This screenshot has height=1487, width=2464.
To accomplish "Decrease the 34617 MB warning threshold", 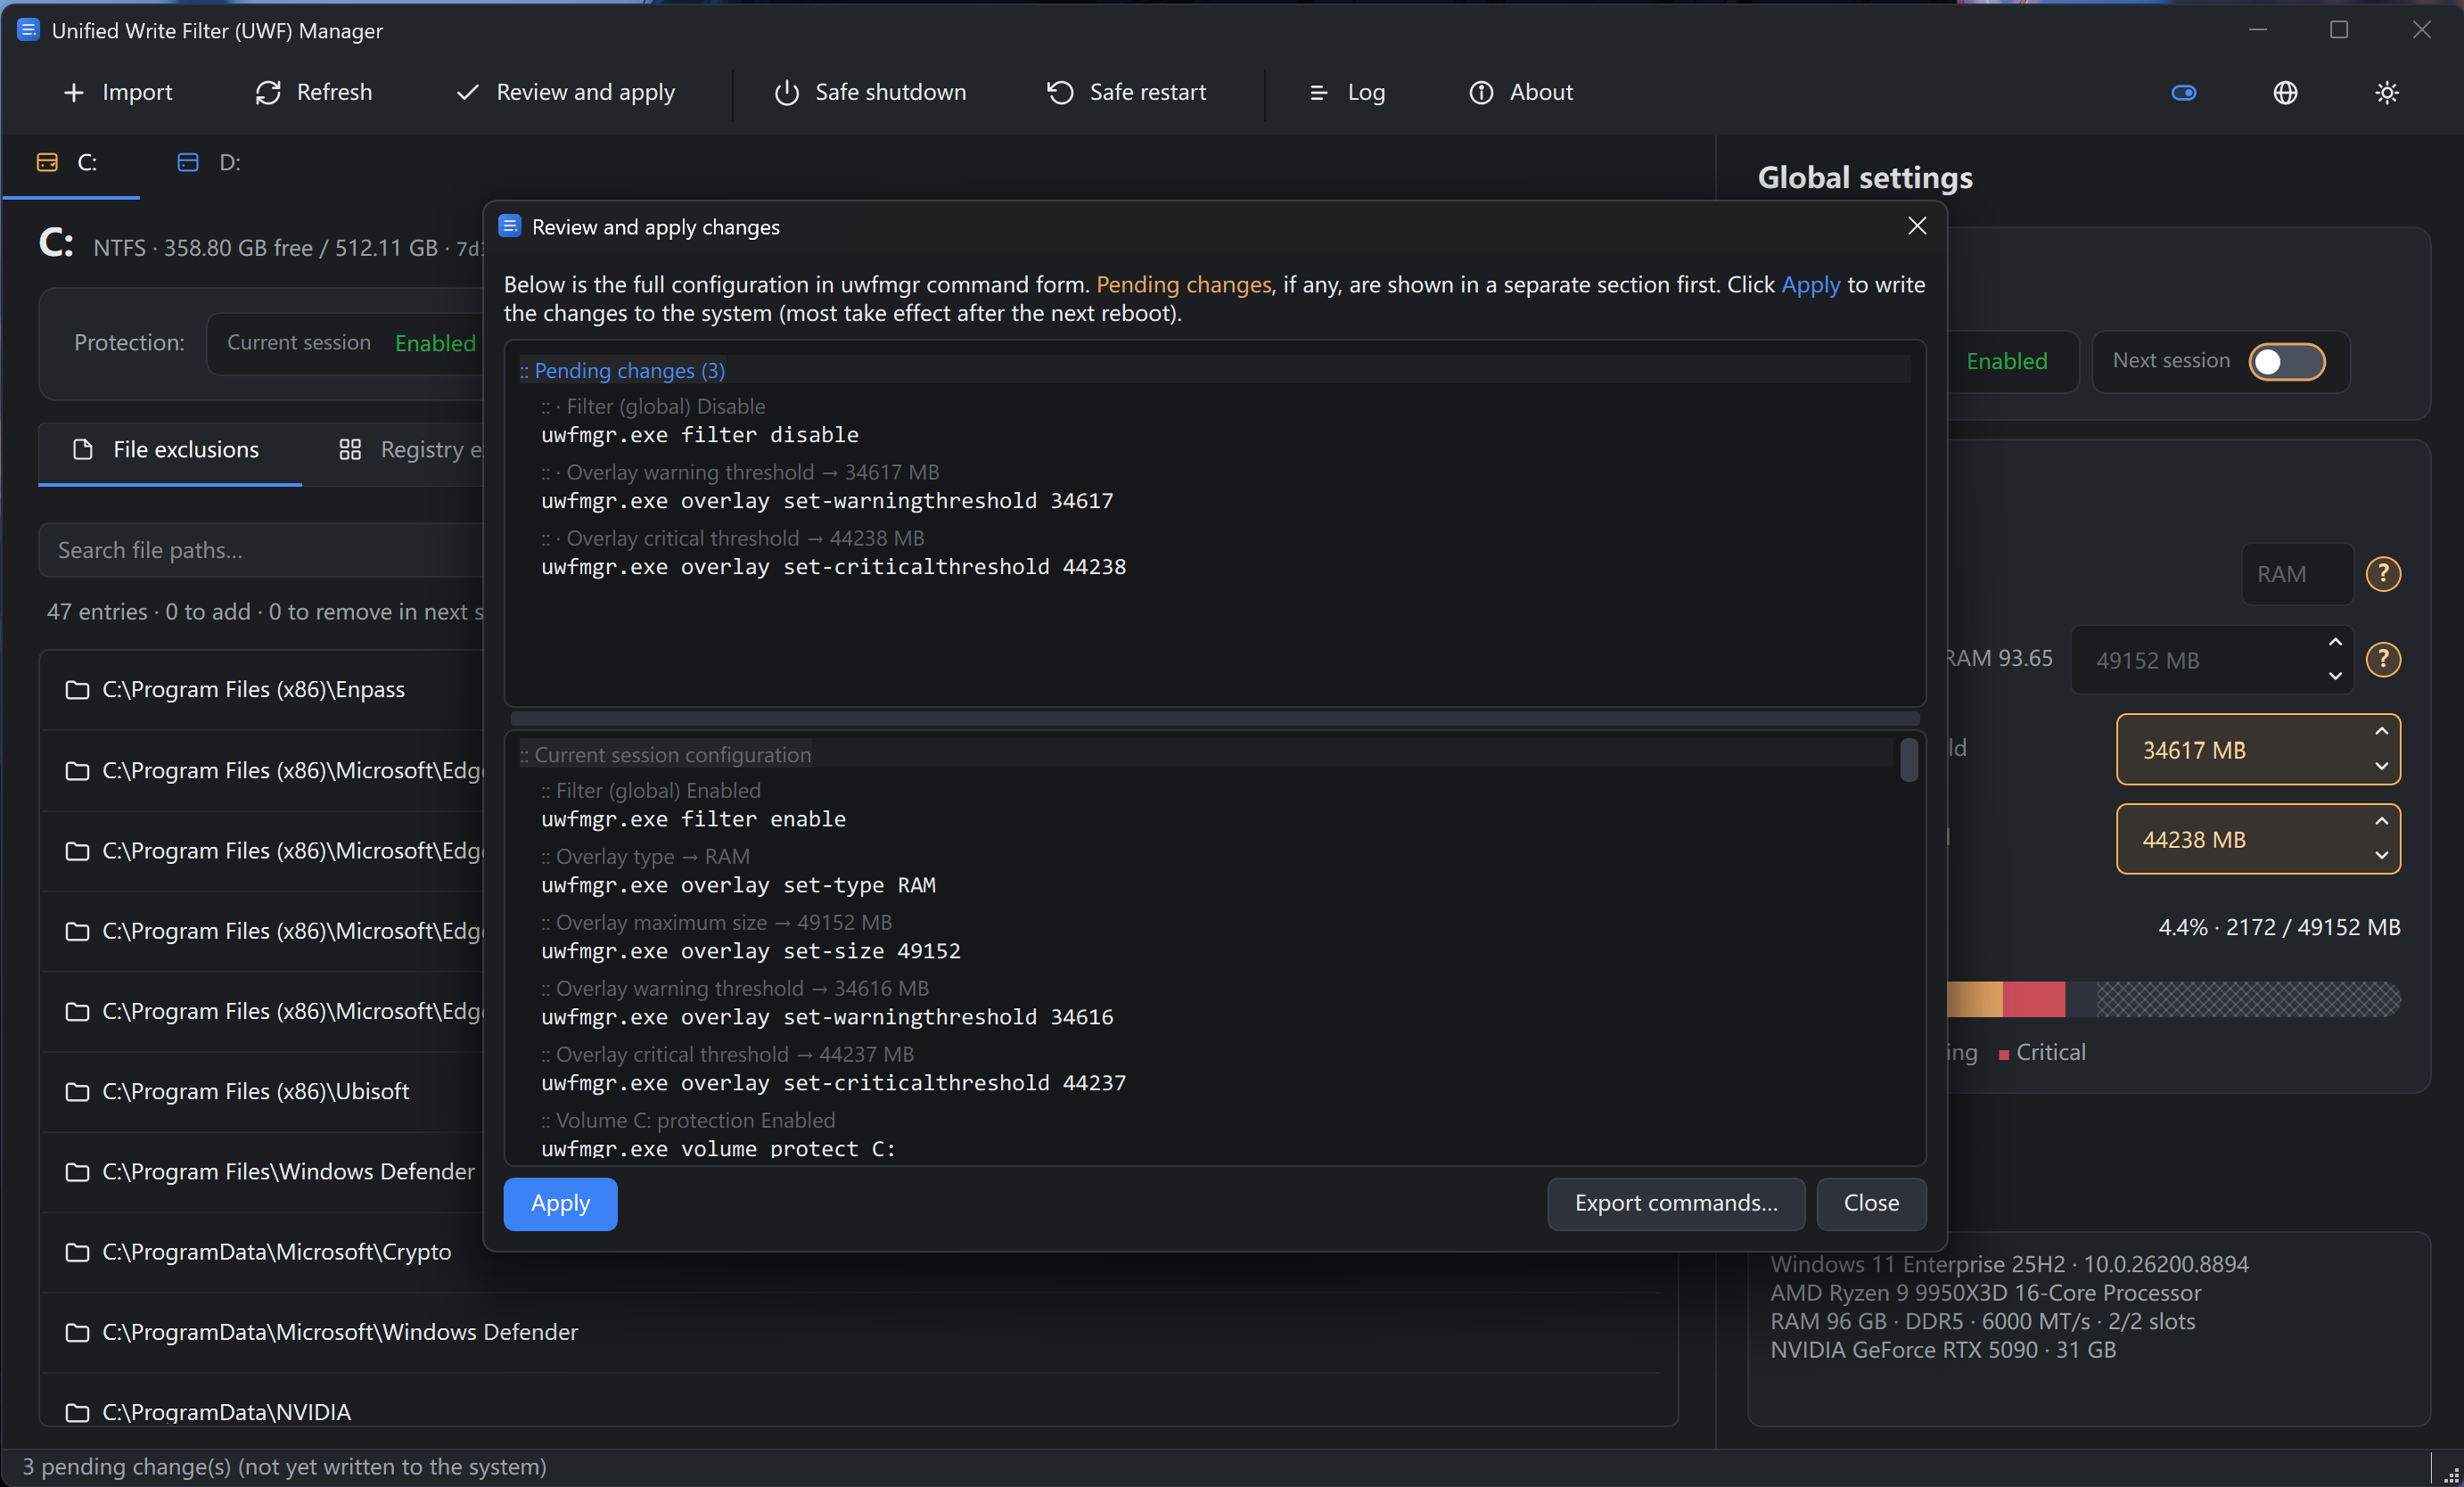I will [x=2381, y=766].
